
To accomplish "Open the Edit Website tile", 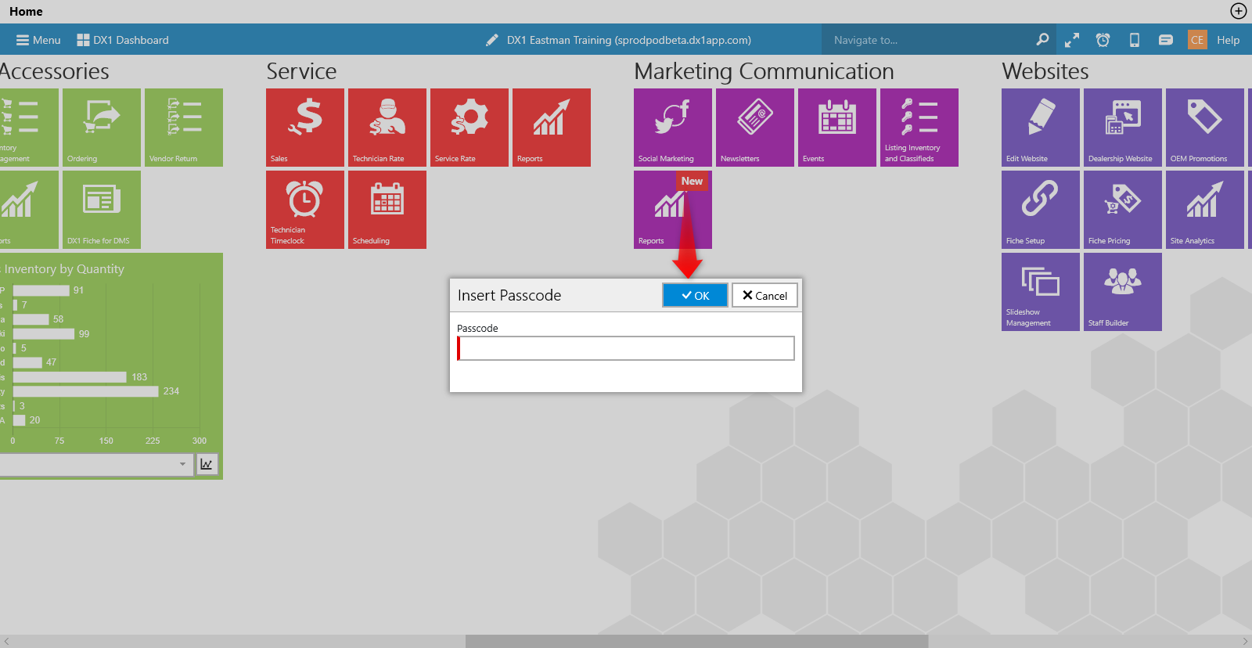I will (x=1041, y=128).
